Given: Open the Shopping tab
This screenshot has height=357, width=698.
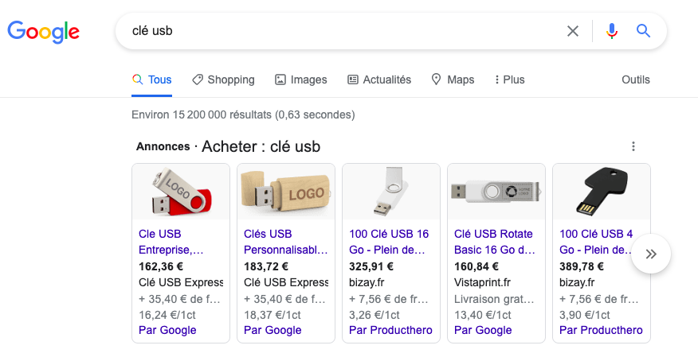Looking at the screenshot, I should click(x=223, y=80).
